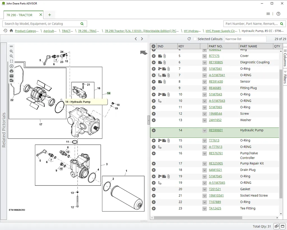Screen dimensions: 287x230
Task: Go to the next pictorial arrow
Action: (x=142, y=39)
